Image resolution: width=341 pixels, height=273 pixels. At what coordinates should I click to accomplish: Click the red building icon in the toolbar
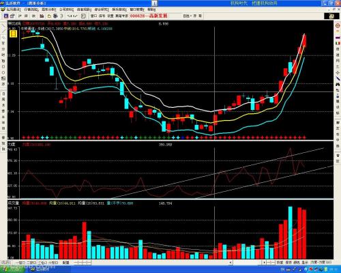click(x=42, y=16)
